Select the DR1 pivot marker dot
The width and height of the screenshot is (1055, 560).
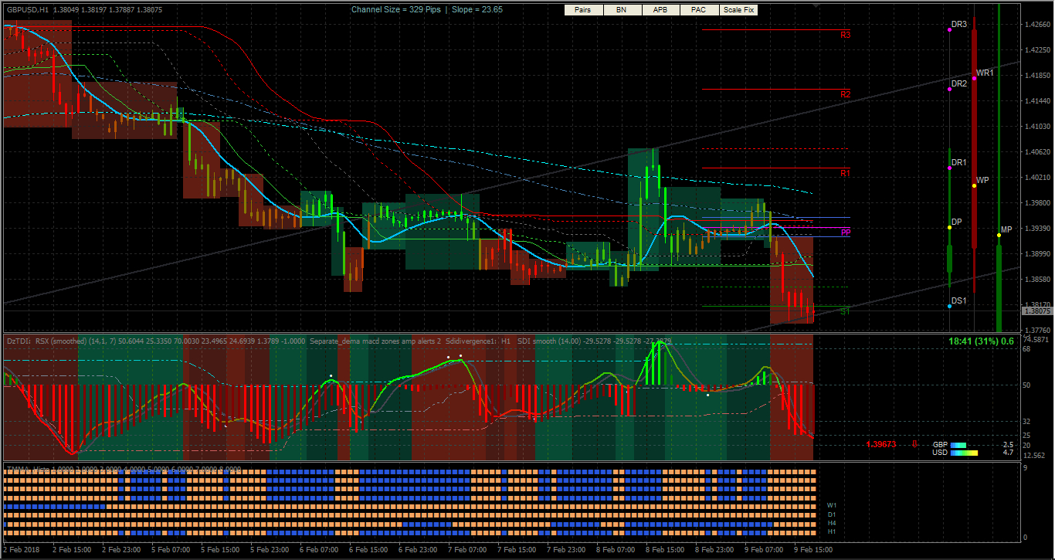pos(949,168)
